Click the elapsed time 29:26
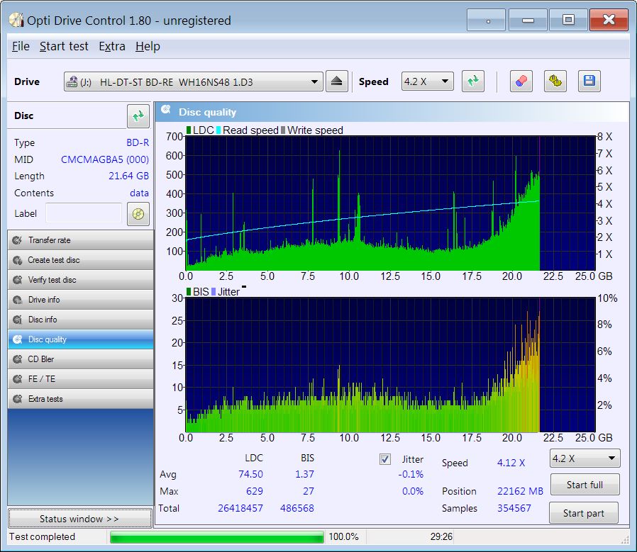This screenshot has width=637, height=552. tap(441, 536)
